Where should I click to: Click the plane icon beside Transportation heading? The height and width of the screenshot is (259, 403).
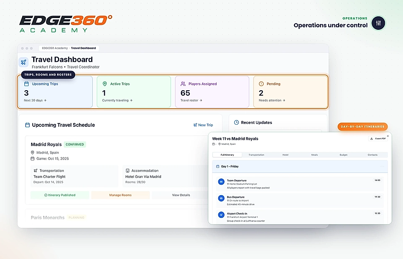[x=35, y=170]
